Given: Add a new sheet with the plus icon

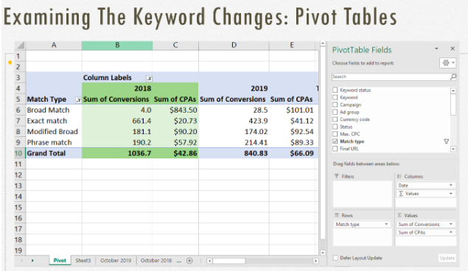Looking at the screenshot, I should 189,261.
